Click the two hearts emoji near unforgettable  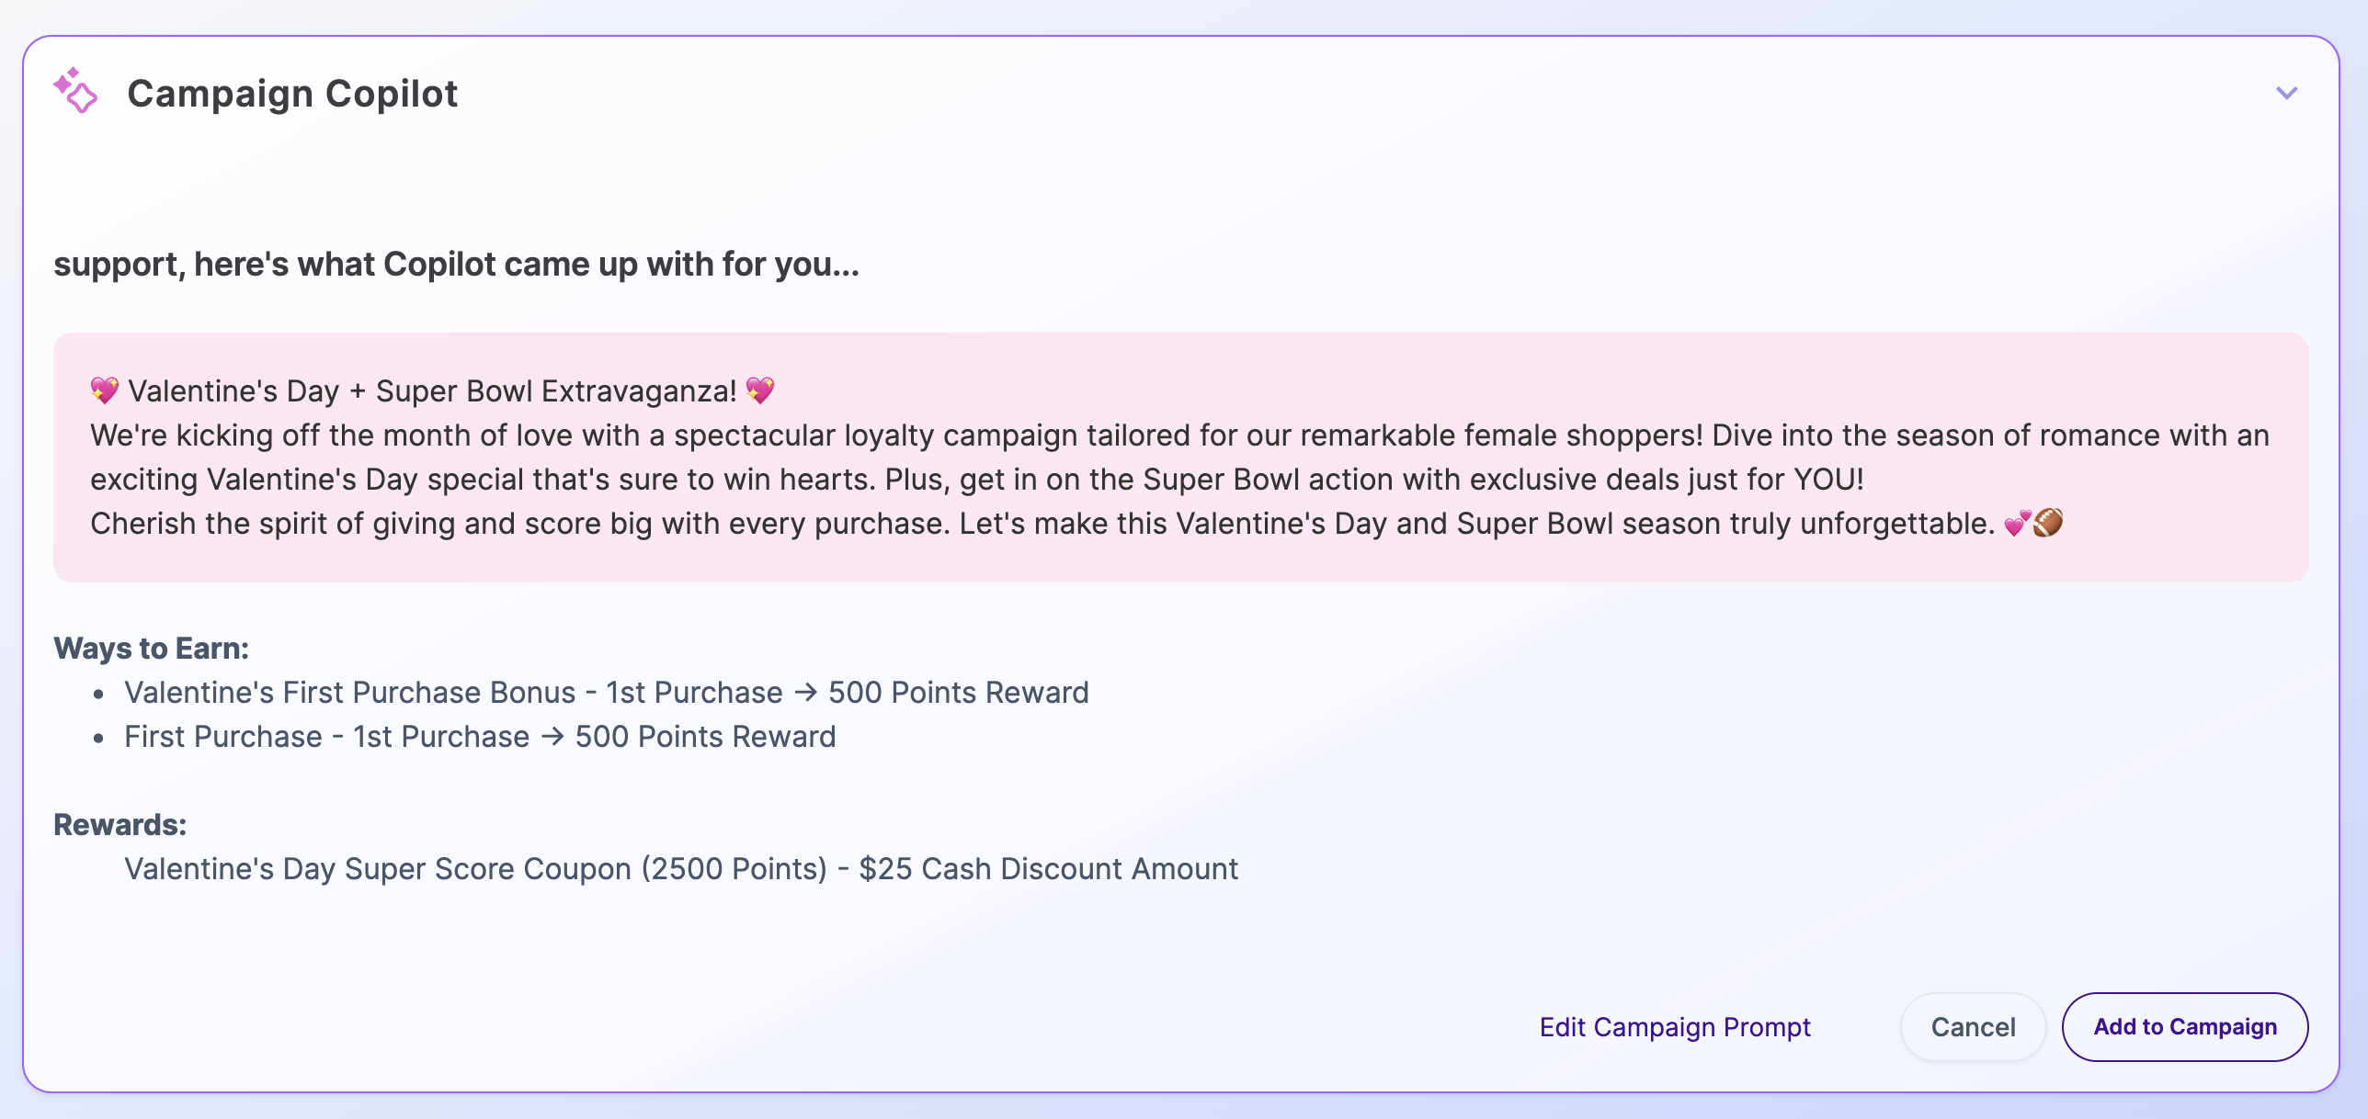point(2017,524)
